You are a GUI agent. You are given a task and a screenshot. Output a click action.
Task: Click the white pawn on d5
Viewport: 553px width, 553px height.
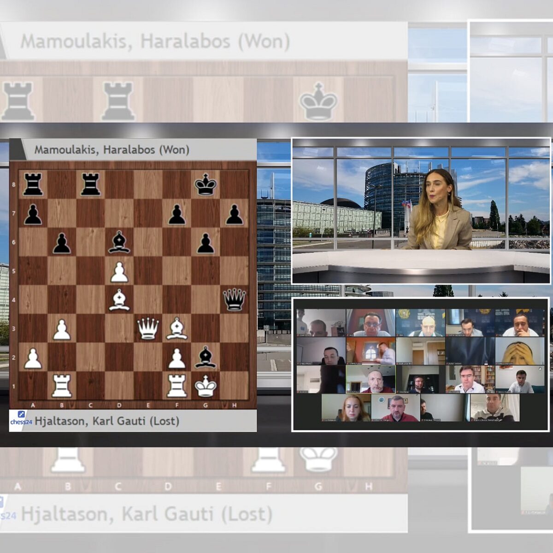tap(119, 271)
